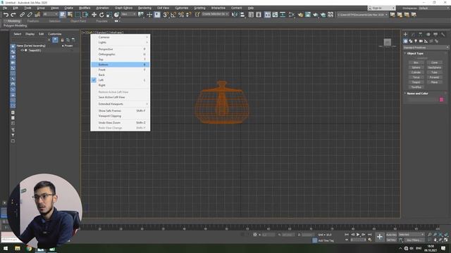Viewport: 451px width, 253px height.
Task: Open the Standard Primitives dropdown
Action: tap(426, 47)
